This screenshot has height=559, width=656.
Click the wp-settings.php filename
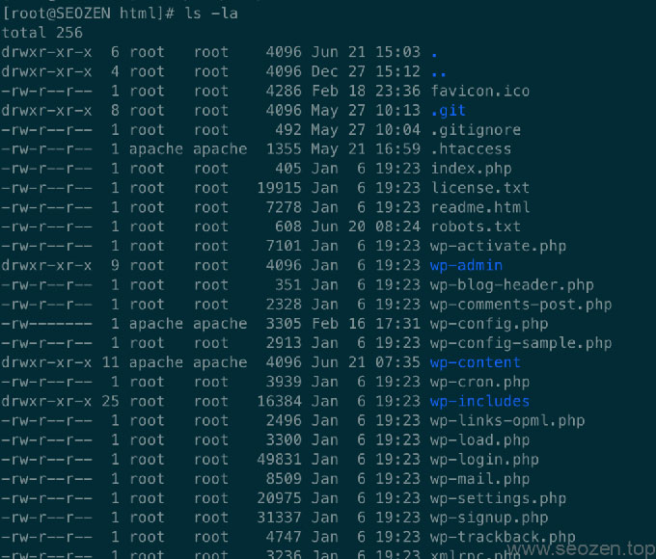(x=498, y=498)
